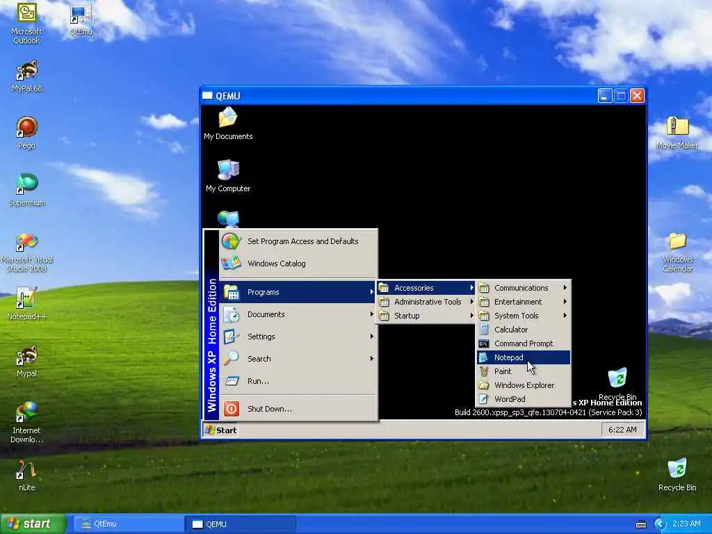This screenshot has height=534, width=712.
Task: Select Notepad in the Accessories menu
Action: tap(524, 357)
